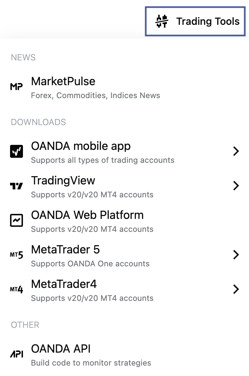Expand the MetaTrader4 chevron arrow

236,289
